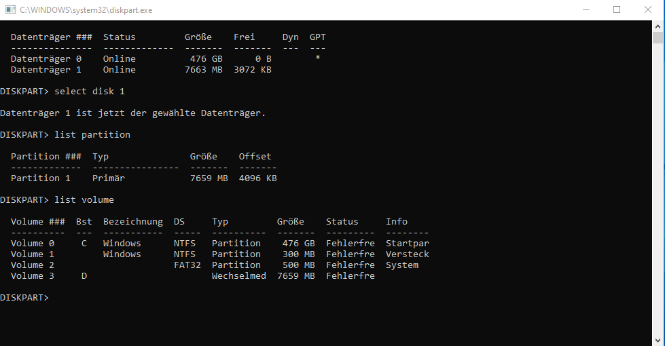Click the vertical scrollbar thumb

[x=658, y=38]
